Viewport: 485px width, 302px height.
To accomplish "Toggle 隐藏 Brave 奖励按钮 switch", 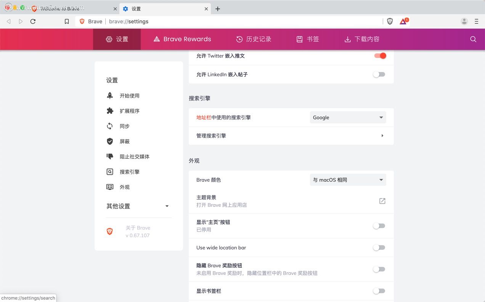I will (379, 269).
